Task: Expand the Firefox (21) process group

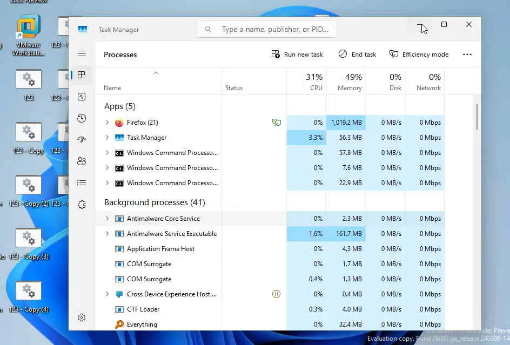Action: tap(107, 122)
